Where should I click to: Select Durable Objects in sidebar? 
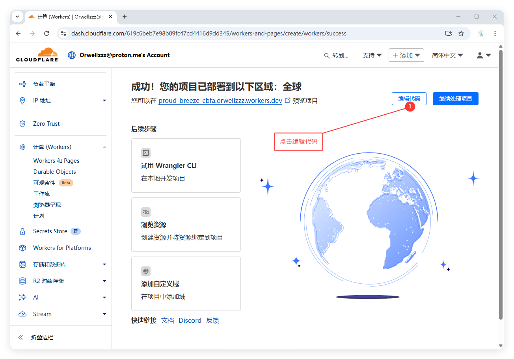(x=54, y=172)
